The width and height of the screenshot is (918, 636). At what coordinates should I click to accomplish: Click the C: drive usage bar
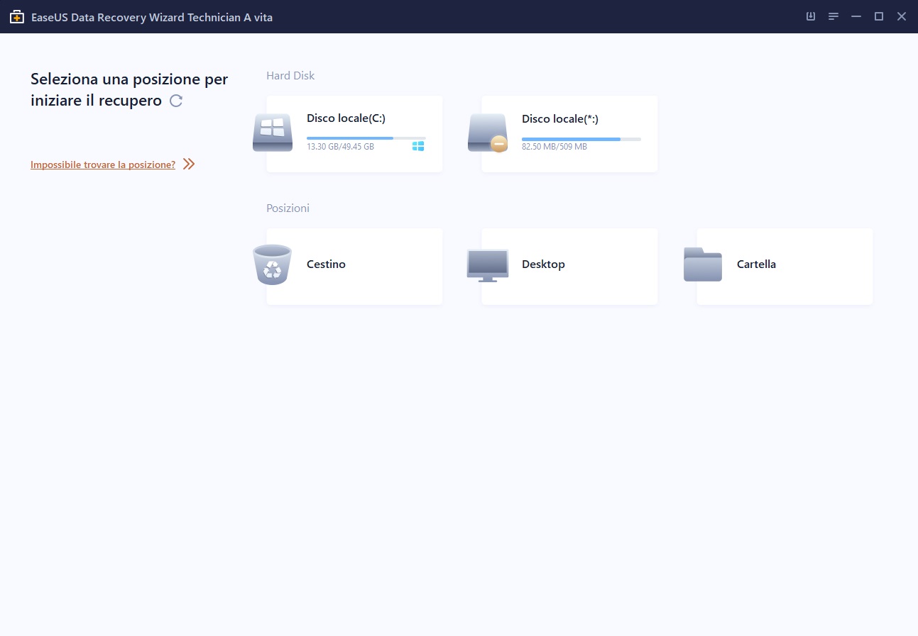[366, 138]
